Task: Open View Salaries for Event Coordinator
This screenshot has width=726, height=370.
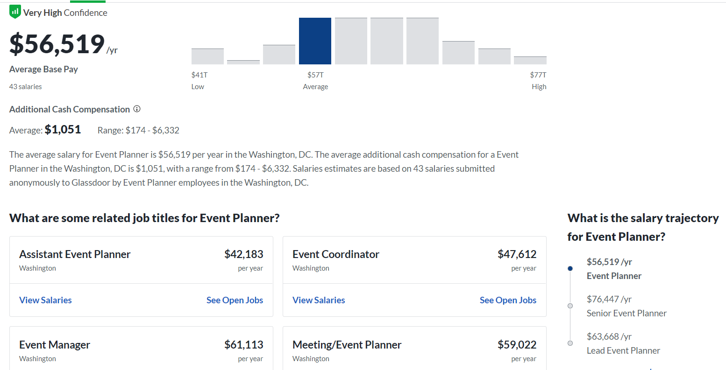Action: coord(318,300)
